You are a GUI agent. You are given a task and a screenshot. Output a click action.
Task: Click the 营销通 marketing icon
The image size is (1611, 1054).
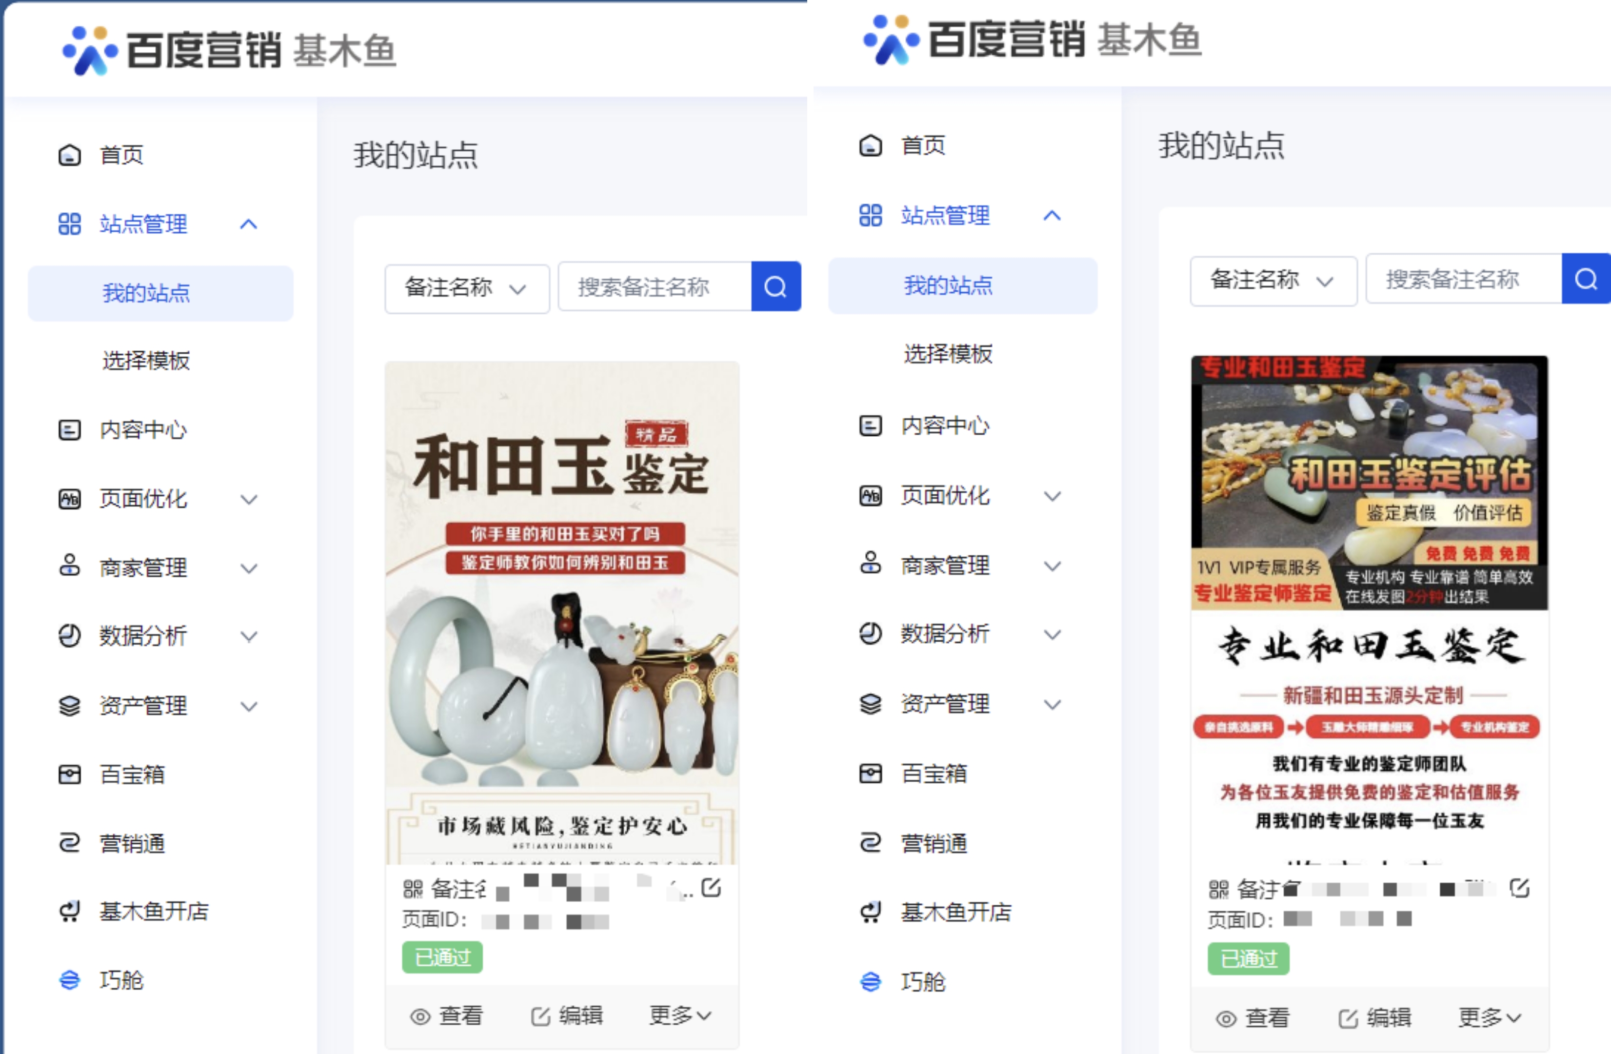point(68,843)
